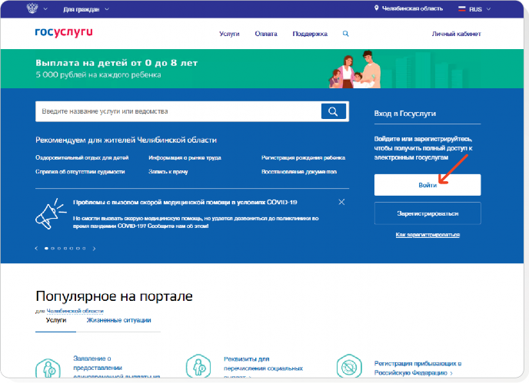Click the Зарегистрироваться button
Viewport: 529px width, 383px height.
pyautogui.click(x=428, y=213)
